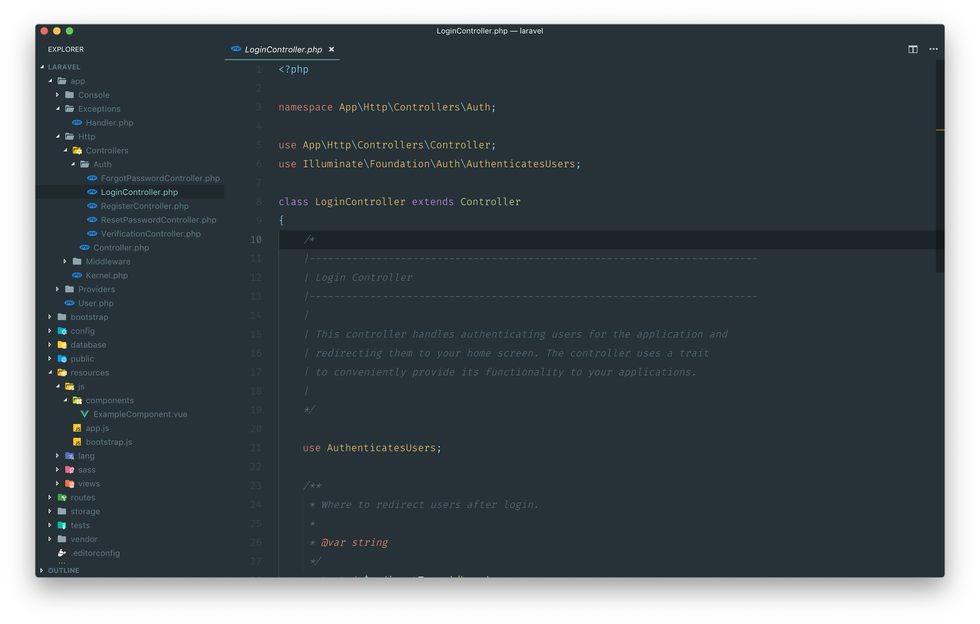Collapse the resources folder arrow

(50, 372)
